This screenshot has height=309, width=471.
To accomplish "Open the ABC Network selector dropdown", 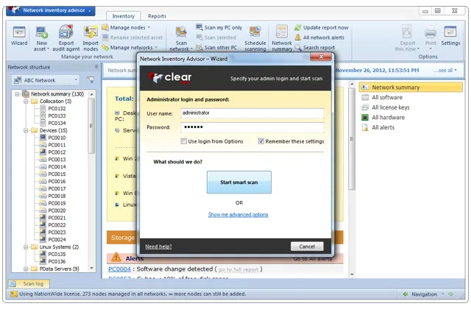I will click(46, 80).
